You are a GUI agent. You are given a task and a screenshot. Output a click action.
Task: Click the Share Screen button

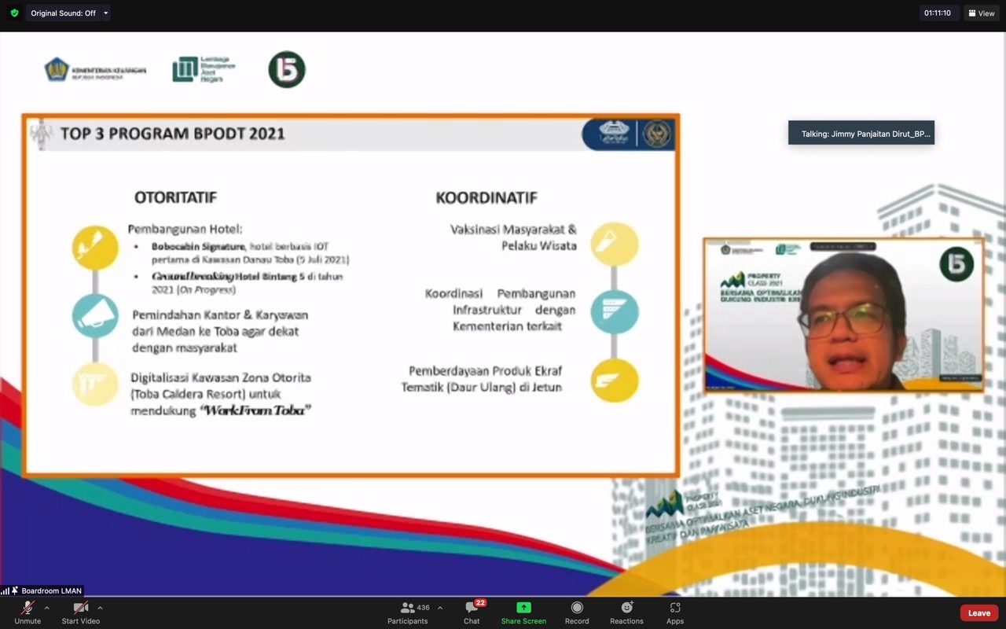[523, 612]
